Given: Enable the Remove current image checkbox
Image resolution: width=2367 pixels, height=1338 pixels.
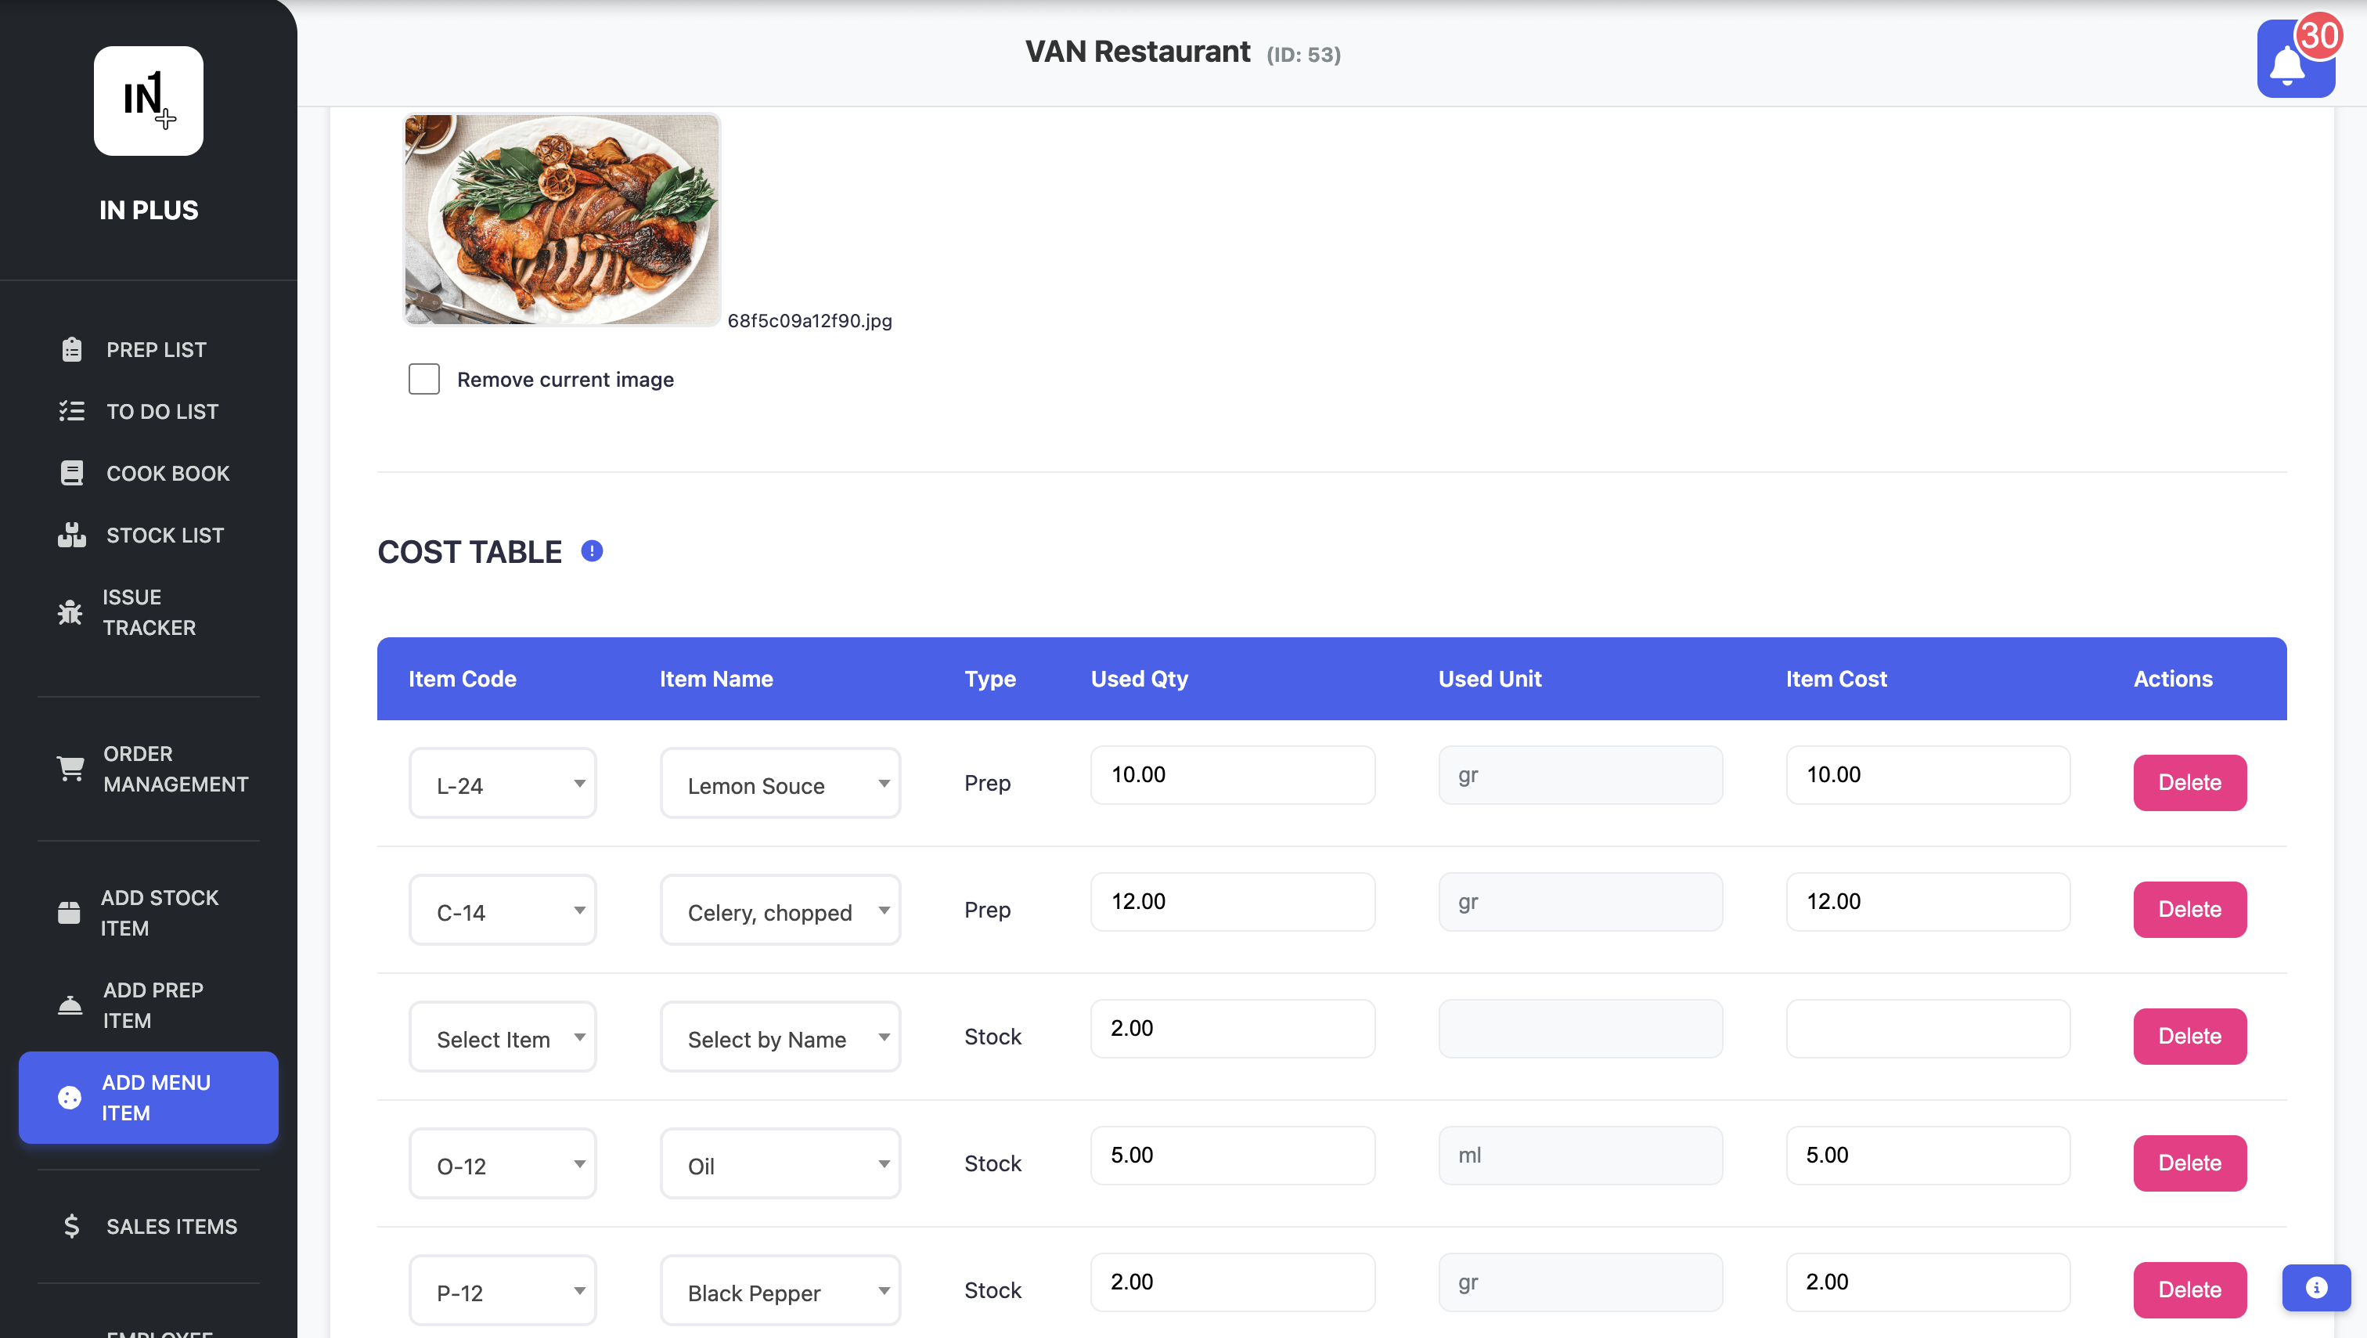Looking at the screenshot, I should pos(423,379).
